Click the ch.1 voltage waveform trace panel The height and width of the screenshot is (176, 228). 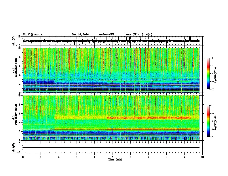pyautogui.click(x=113, y=41)
